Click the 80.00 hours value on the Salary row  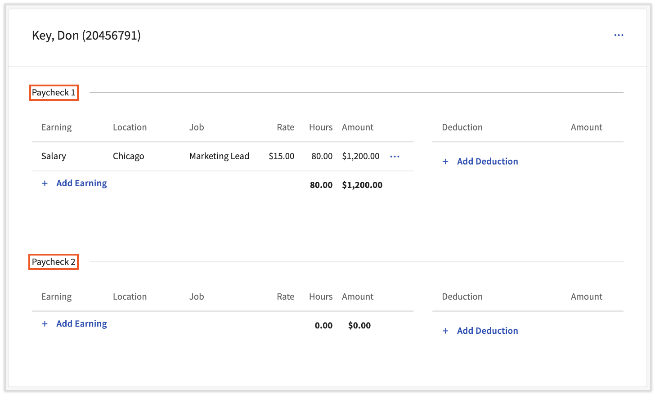point(321,156)
